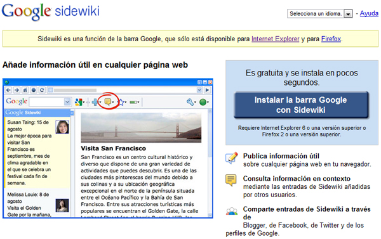This screenshot has height=239, width=381.
Task: Click the Requiere Internet Explorer 6 requirement note
Action: coord(302,131)
